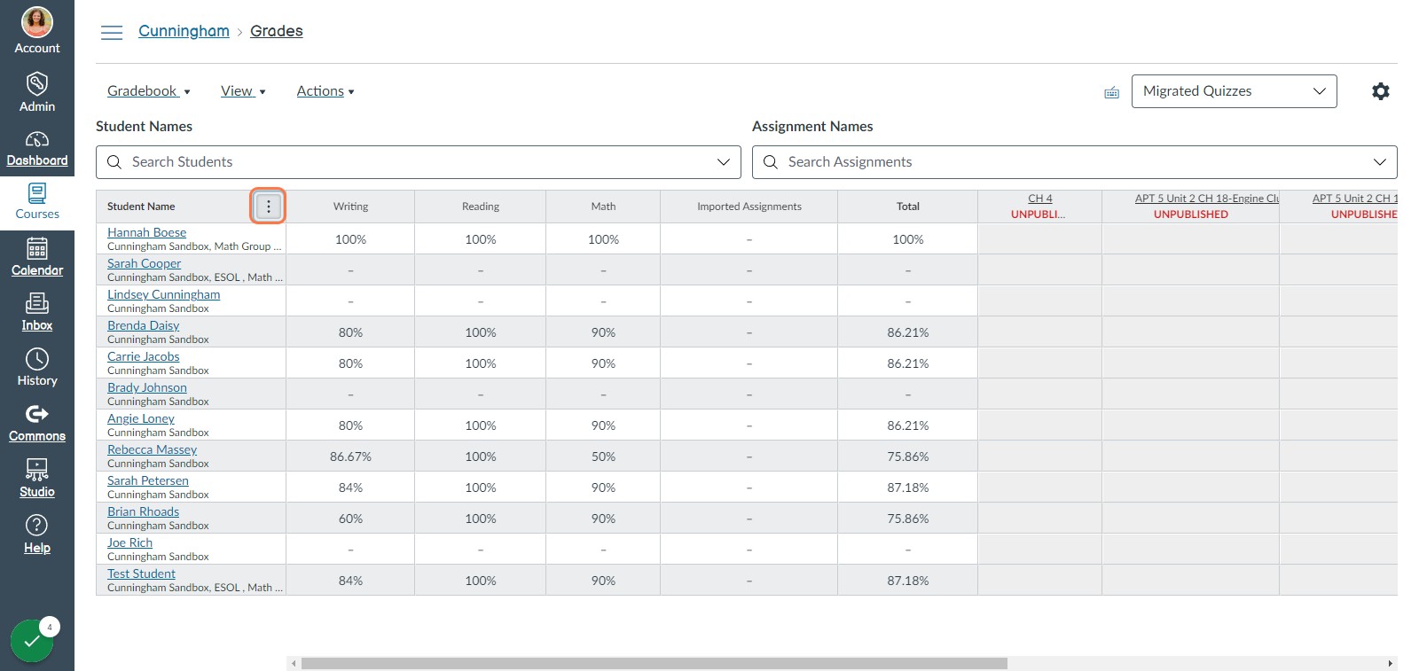Open Commons arrow icon
The width and height of the screenshot is (1419, 671).
coord(37,414)
